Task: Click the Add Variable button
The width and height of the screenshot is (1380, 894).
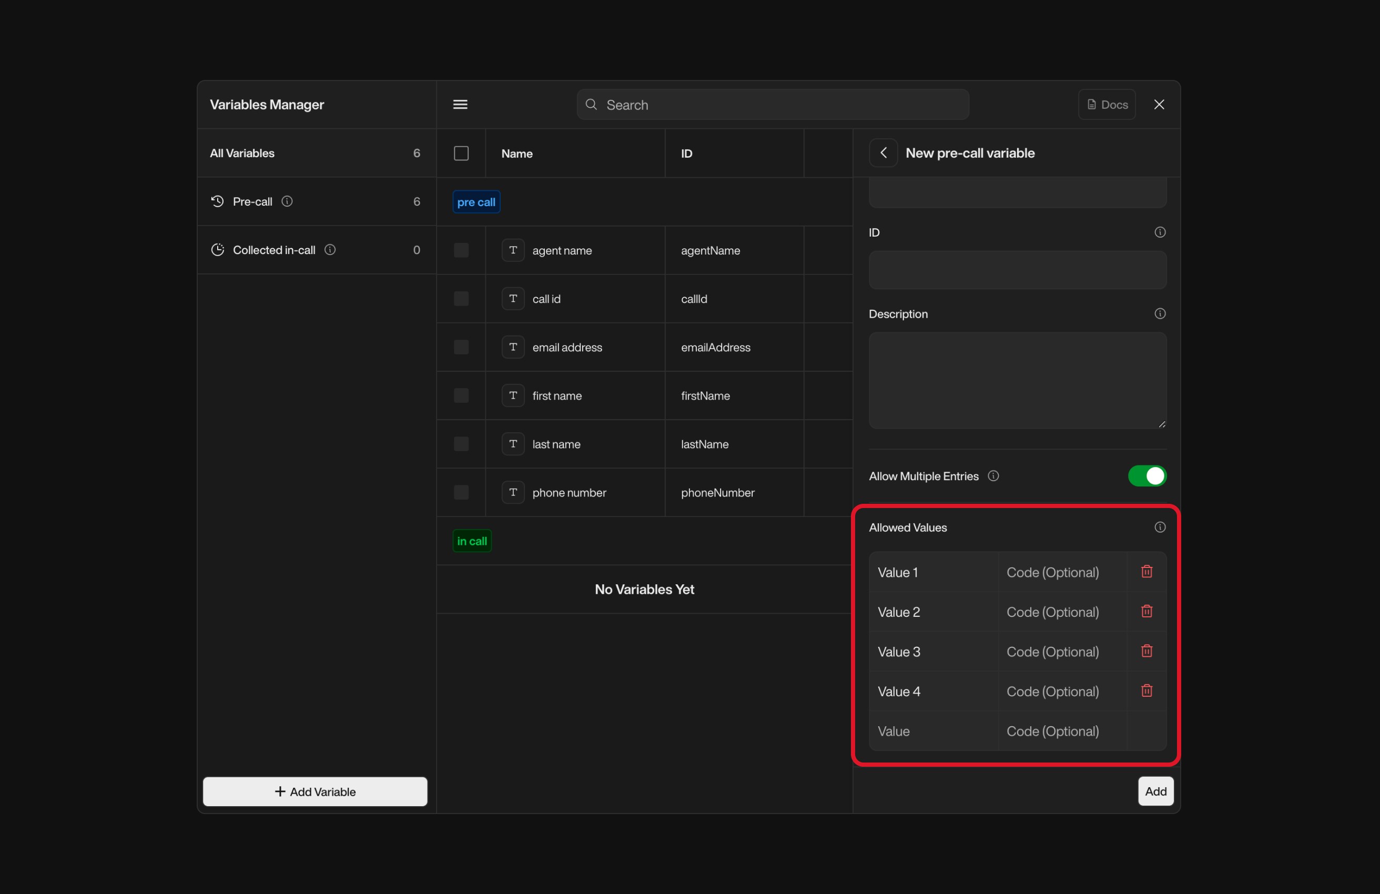Action: 315,791
